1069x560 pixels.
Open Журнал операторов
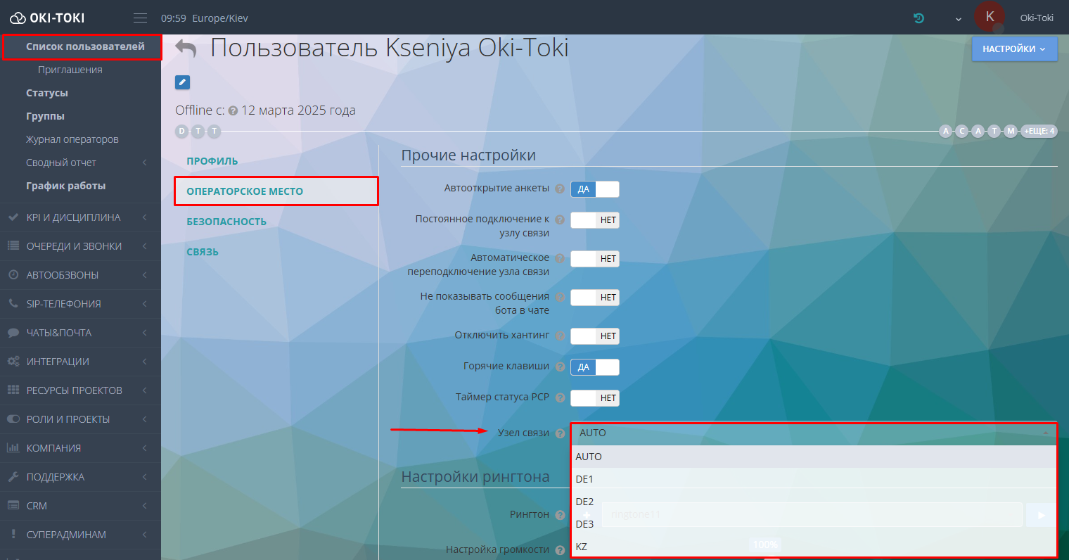coord(72,139)
